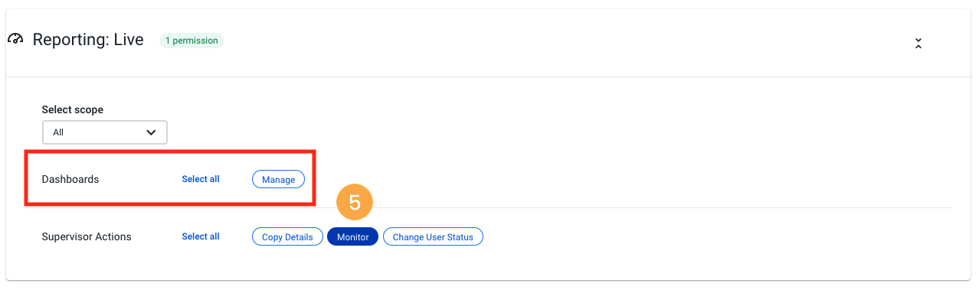Image resolution: width=979 pixels, height=290 pixels.
Task: Collapse the Reporting: Live section using the chevrons icon
Action: click(x=918, y=44)
